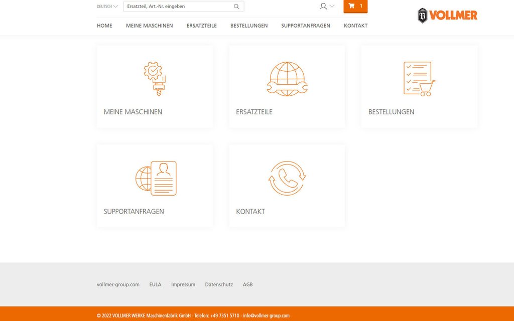Click the info@vollmer-group.com email link
The width and height of the screenshot is (514, 321).
pos(266,315)
